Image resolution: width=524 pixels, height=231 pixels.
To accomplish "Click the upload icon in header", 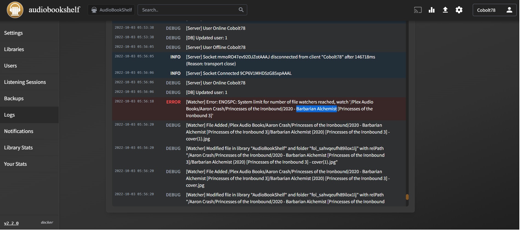I will pos(445,10).
